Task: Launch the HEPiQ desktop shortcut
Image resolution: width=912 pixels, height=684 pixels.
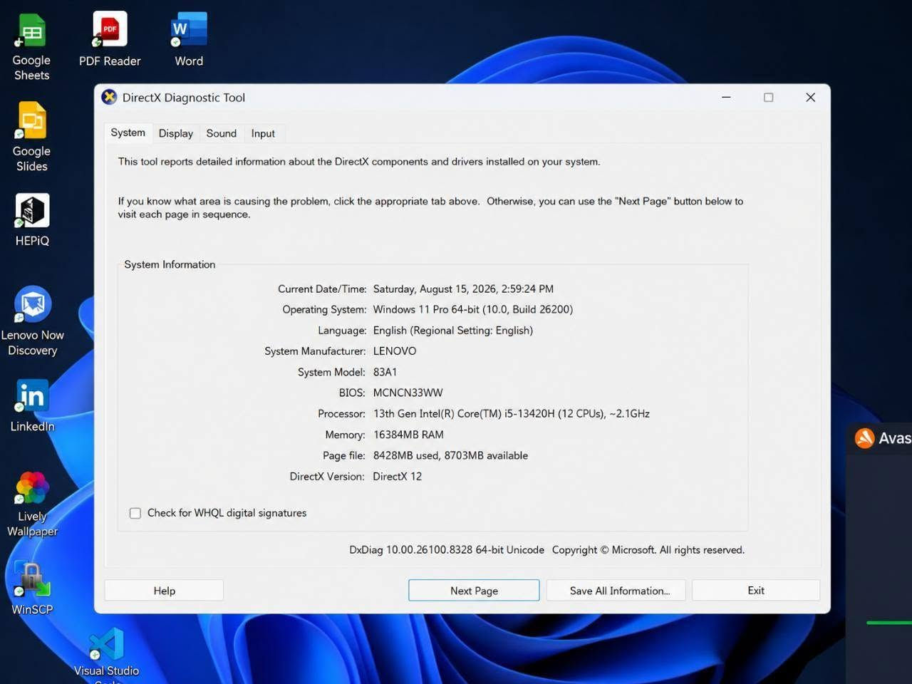Action: pos(32,220)
